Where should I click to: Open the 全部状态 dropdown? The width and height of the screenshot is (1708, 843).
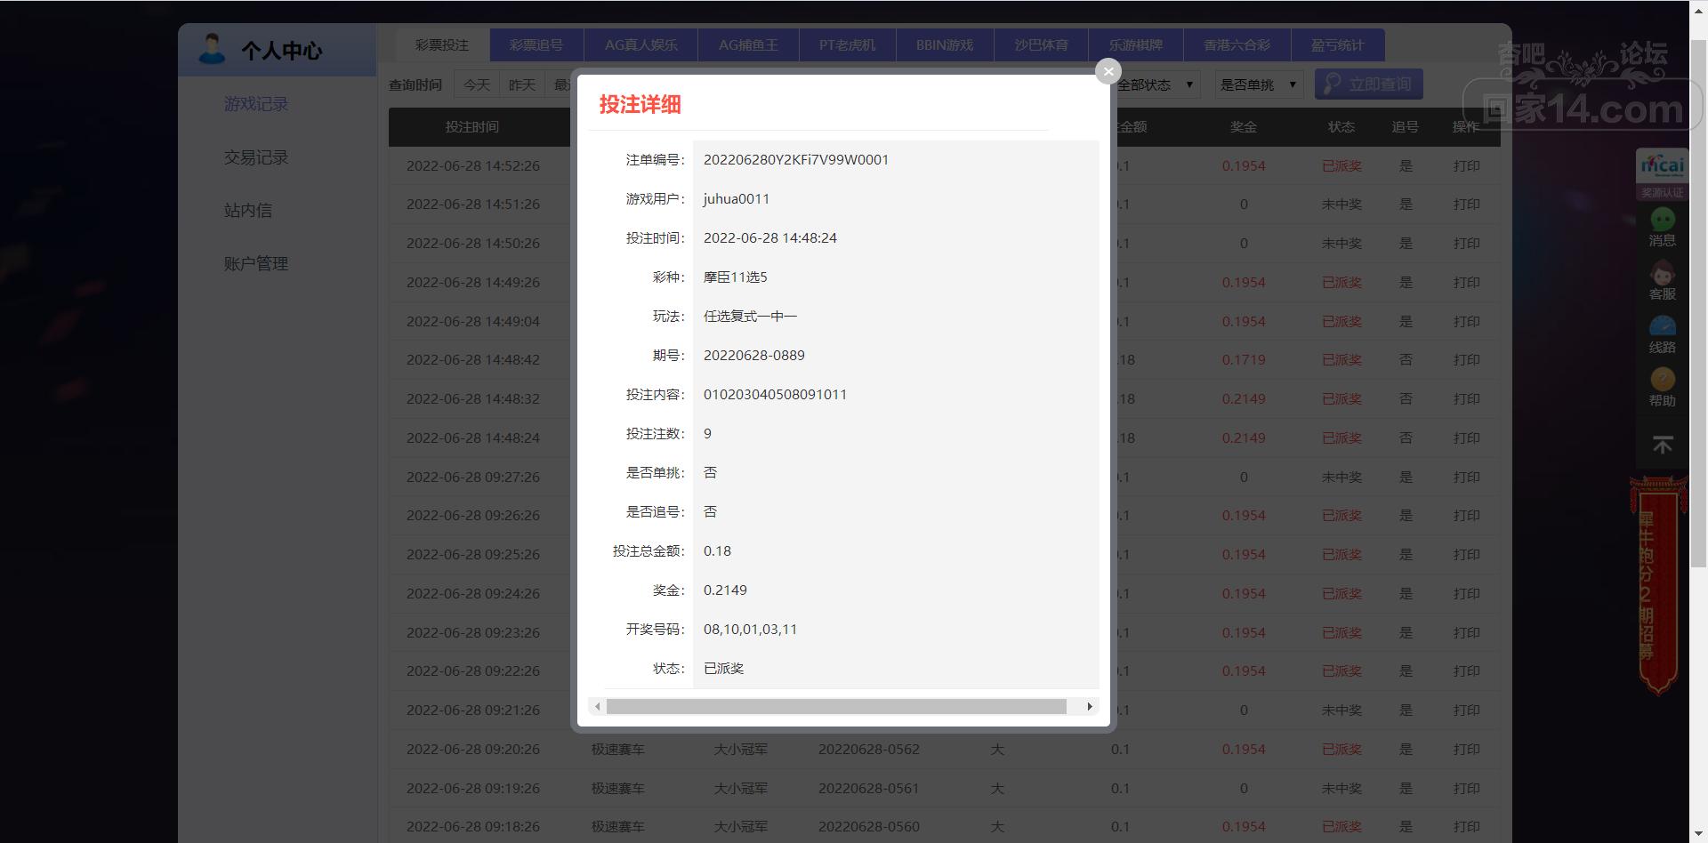[x=1156, y=84]
